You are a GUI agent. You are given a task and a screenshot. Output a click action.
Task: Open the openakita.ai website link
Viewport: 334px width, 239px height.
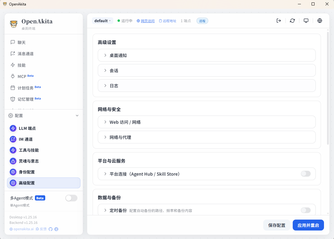pos(22,229)
